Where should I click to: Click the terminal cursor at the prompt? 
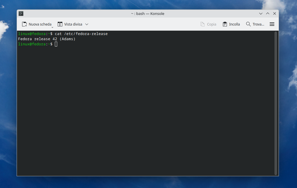tap(56, 44)
